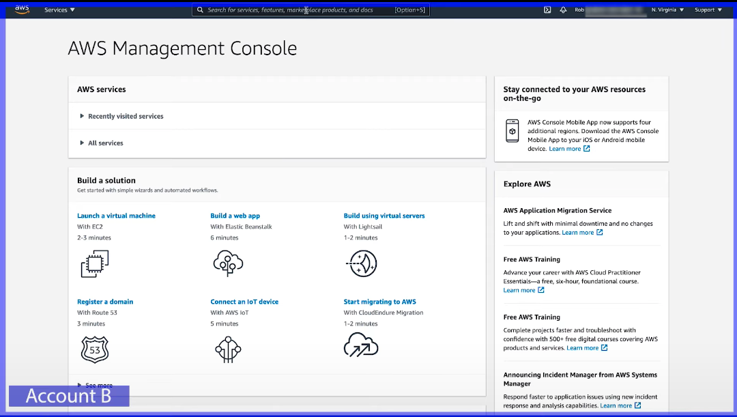737x417 pixels.
Task: Open the notifications bell icon
Action: (x=563, y=10)
